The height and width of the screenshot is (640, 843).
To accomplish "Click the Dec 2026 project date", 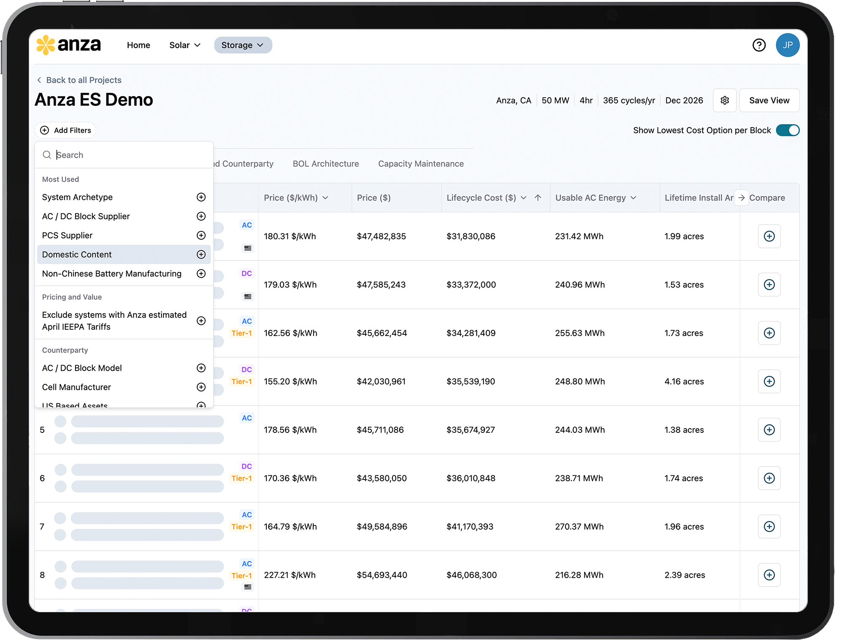I will 684,100.
